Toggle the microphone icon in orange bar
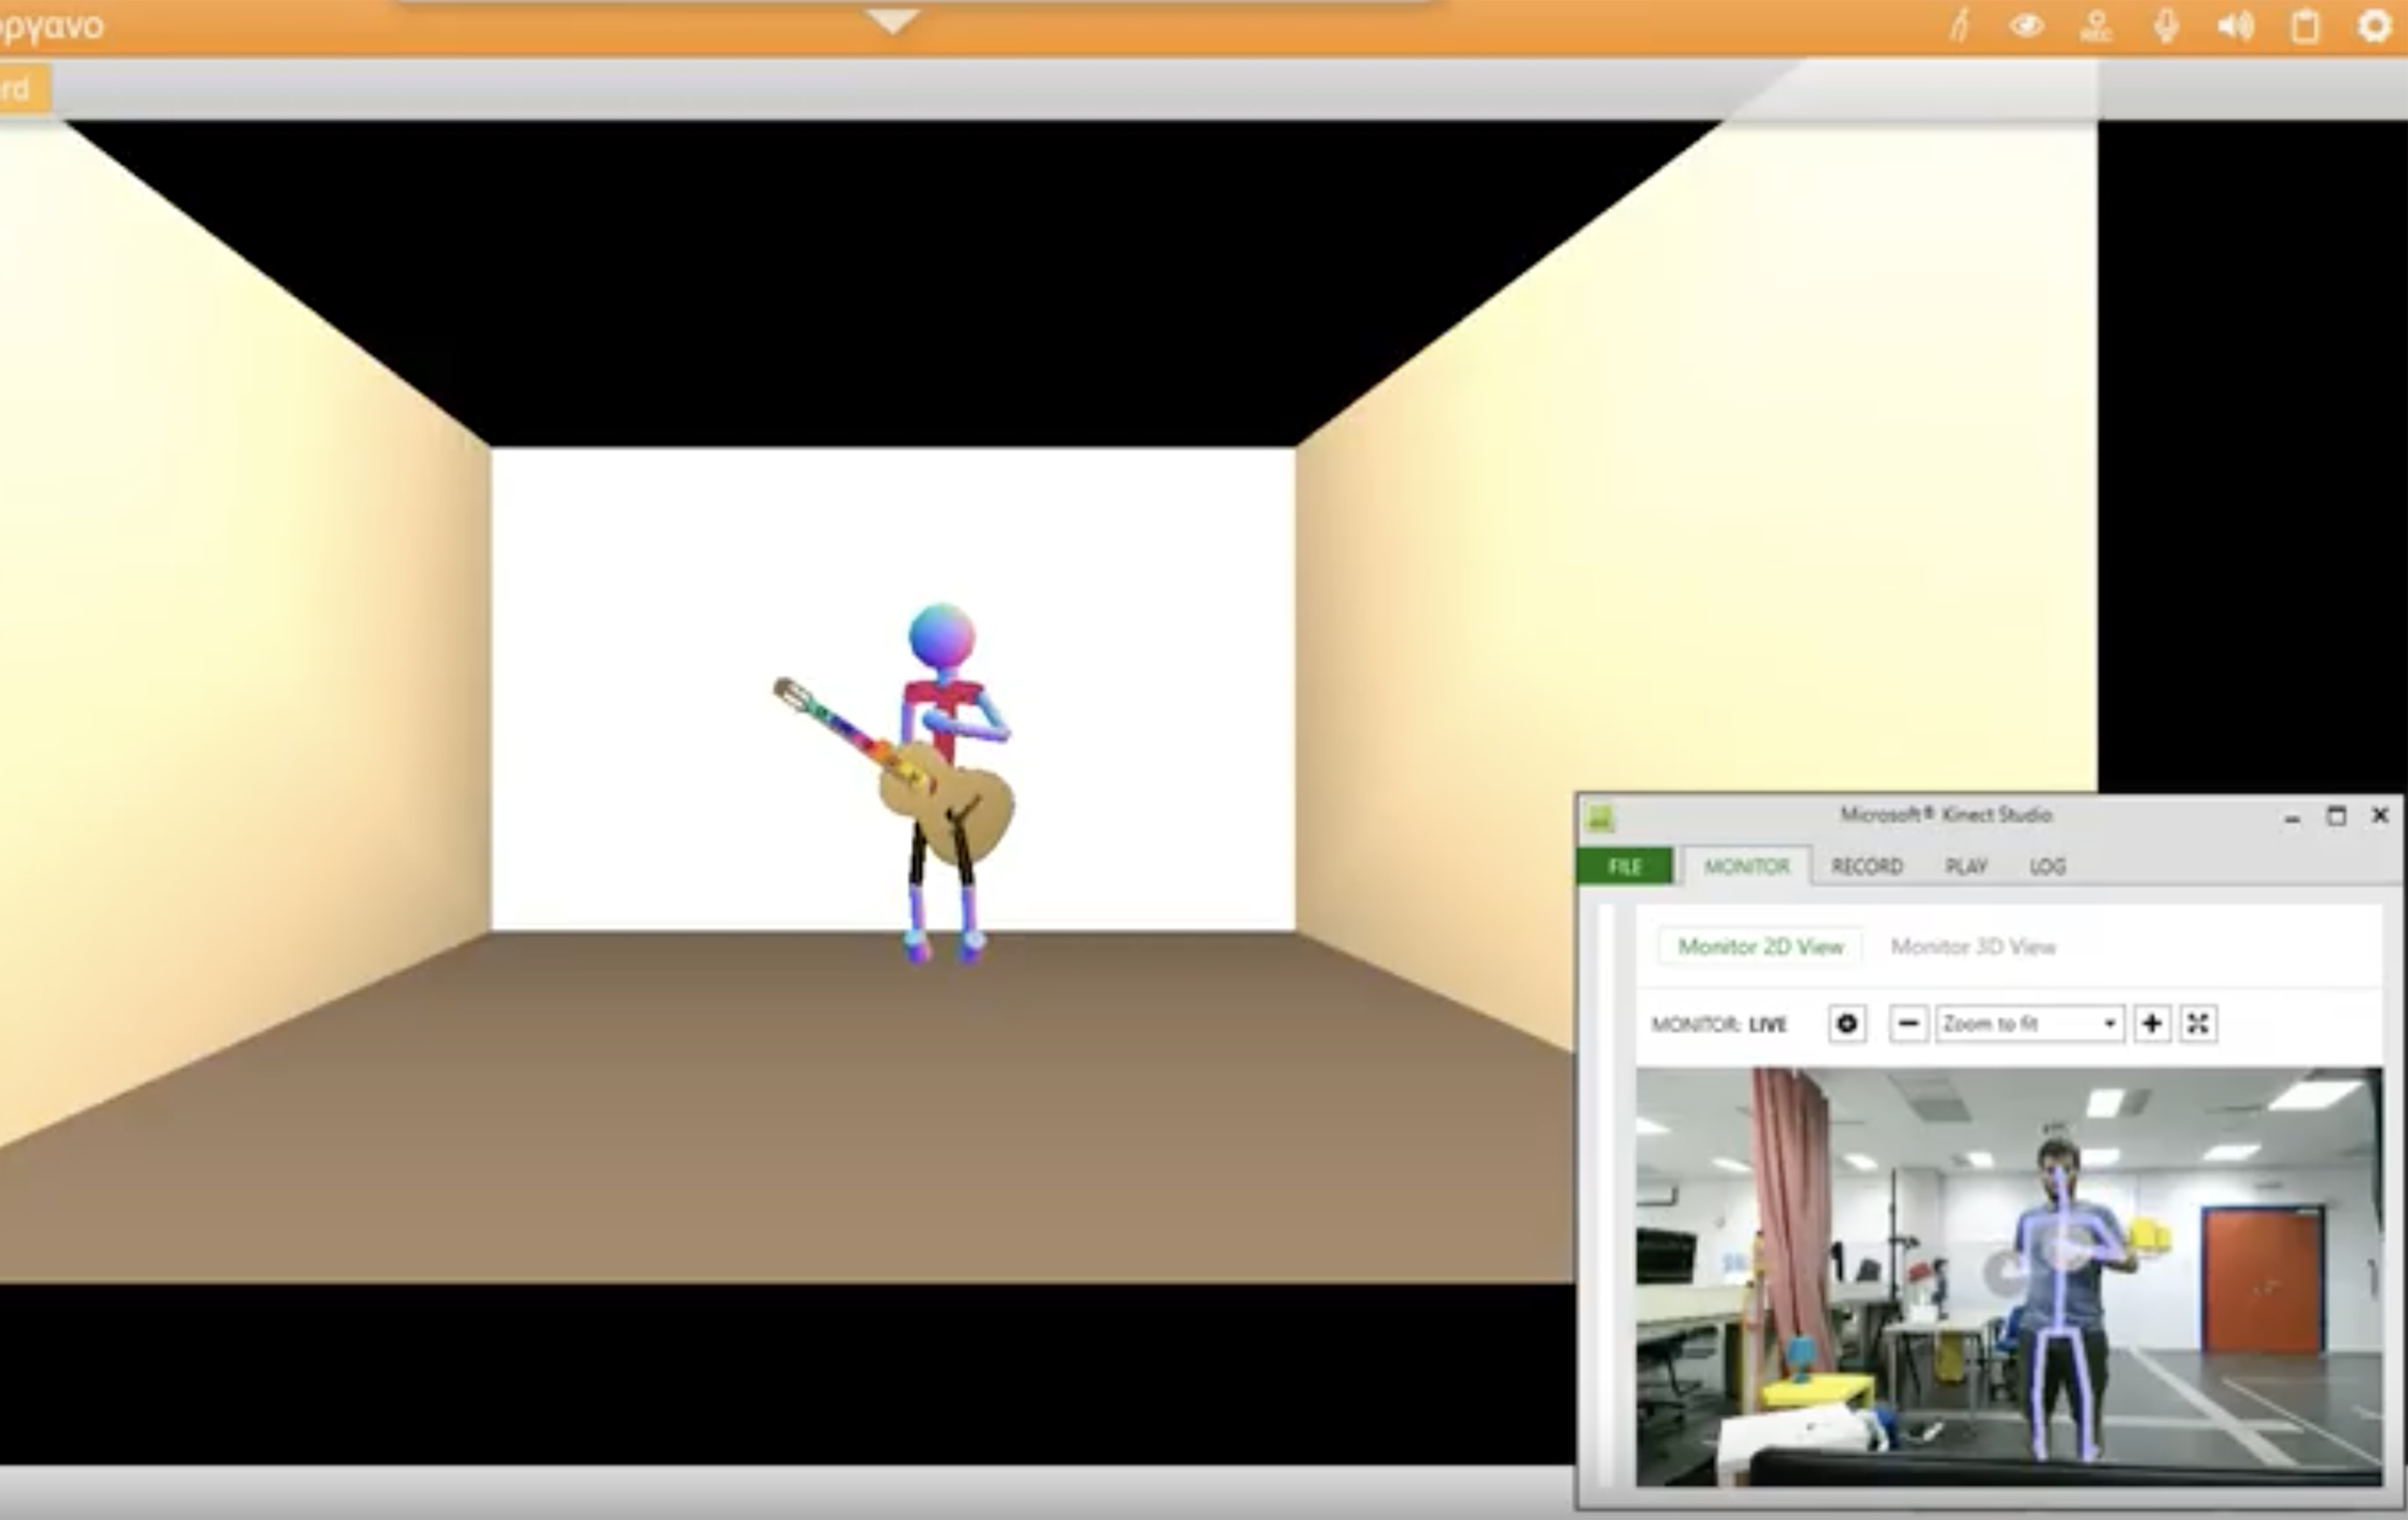This screenshot has height=1520, width=2408. coord(2166,26)
